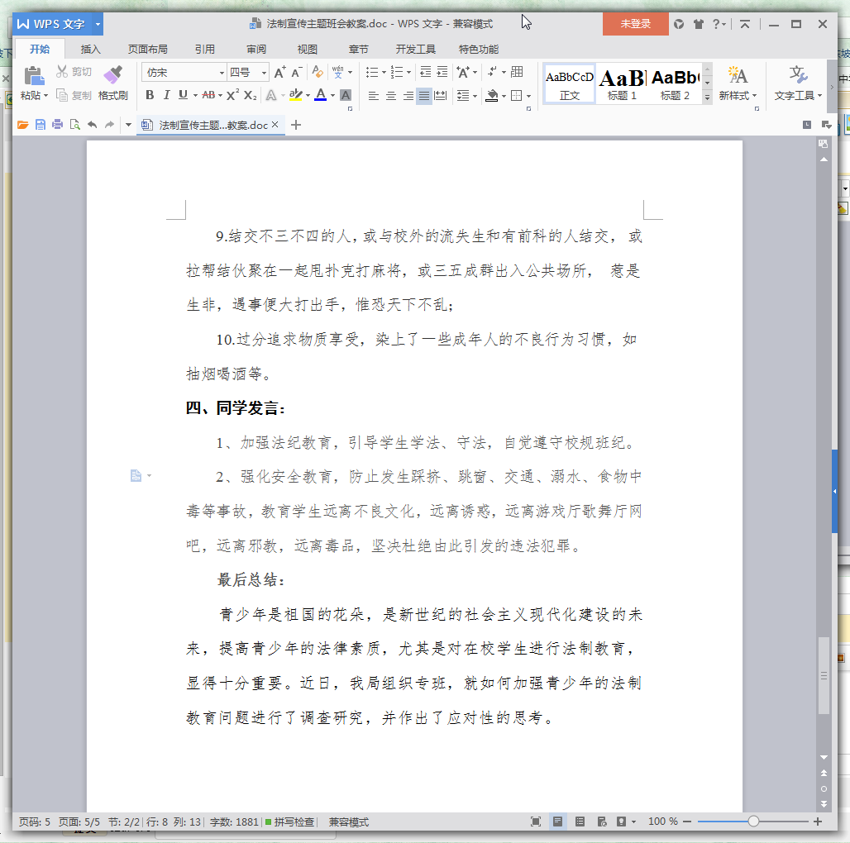The image size is (850, 843).
Task: Click the print icon in quick access bar
Action: coord(58,125)
